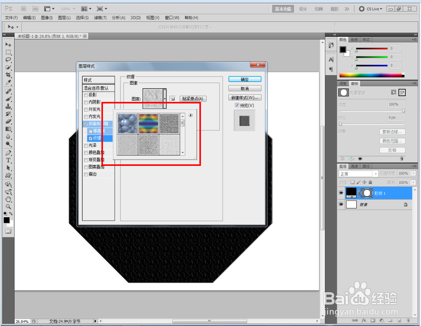Image resolution: width=421 pixels, height=326 pixels.
Task: Show more workspaces chevron
Action: point(347,9)
